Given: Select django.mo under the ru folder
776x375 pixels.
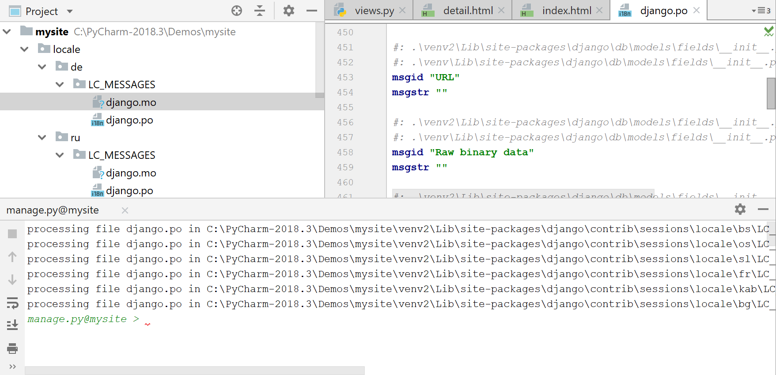Looking at the screenshot, I should coord(131,173).
